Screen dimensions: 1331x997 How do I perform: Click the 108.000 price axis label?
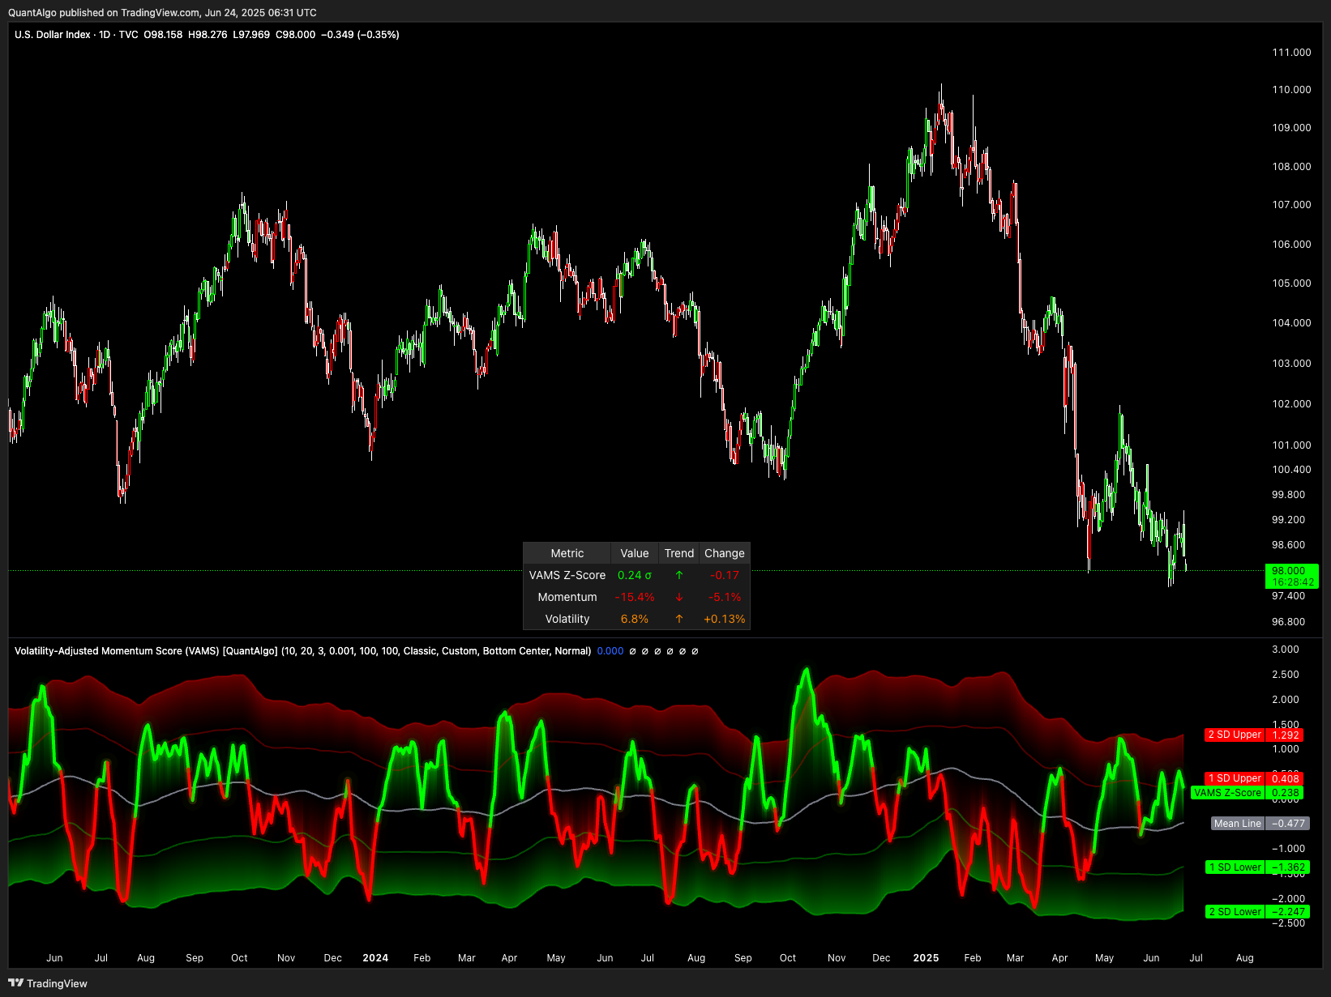(1291, 166)
